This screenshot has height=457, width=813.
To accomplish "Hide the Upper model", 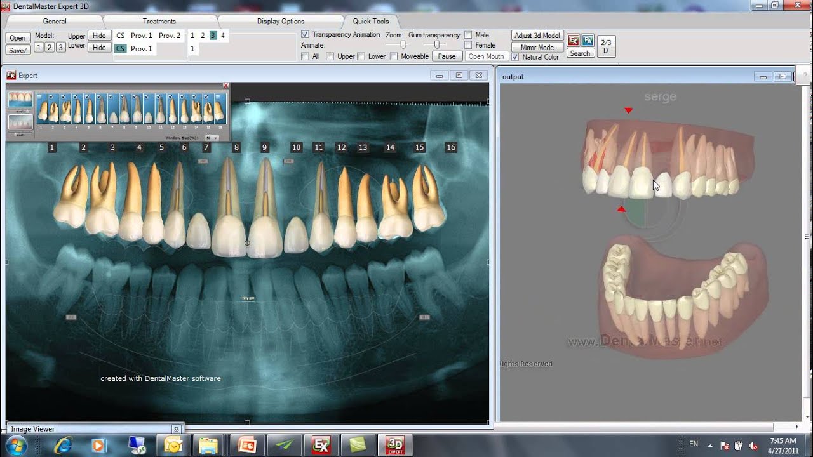I will coord(99,36).
